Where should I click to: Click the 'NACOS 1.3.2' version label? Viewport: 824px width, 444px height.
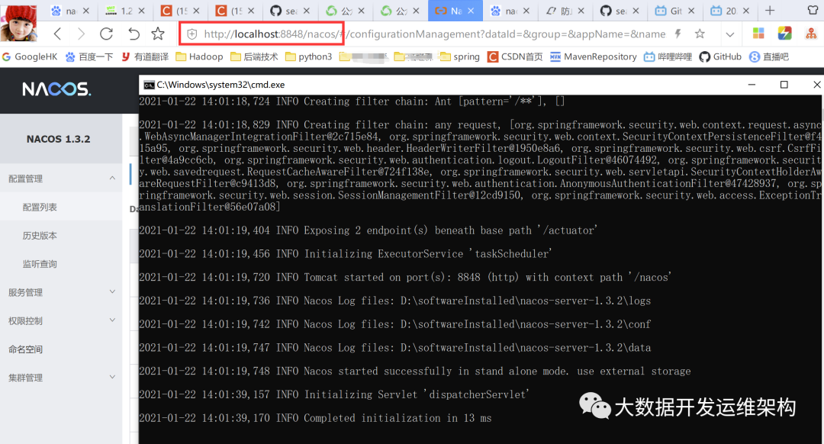[58, 140]
